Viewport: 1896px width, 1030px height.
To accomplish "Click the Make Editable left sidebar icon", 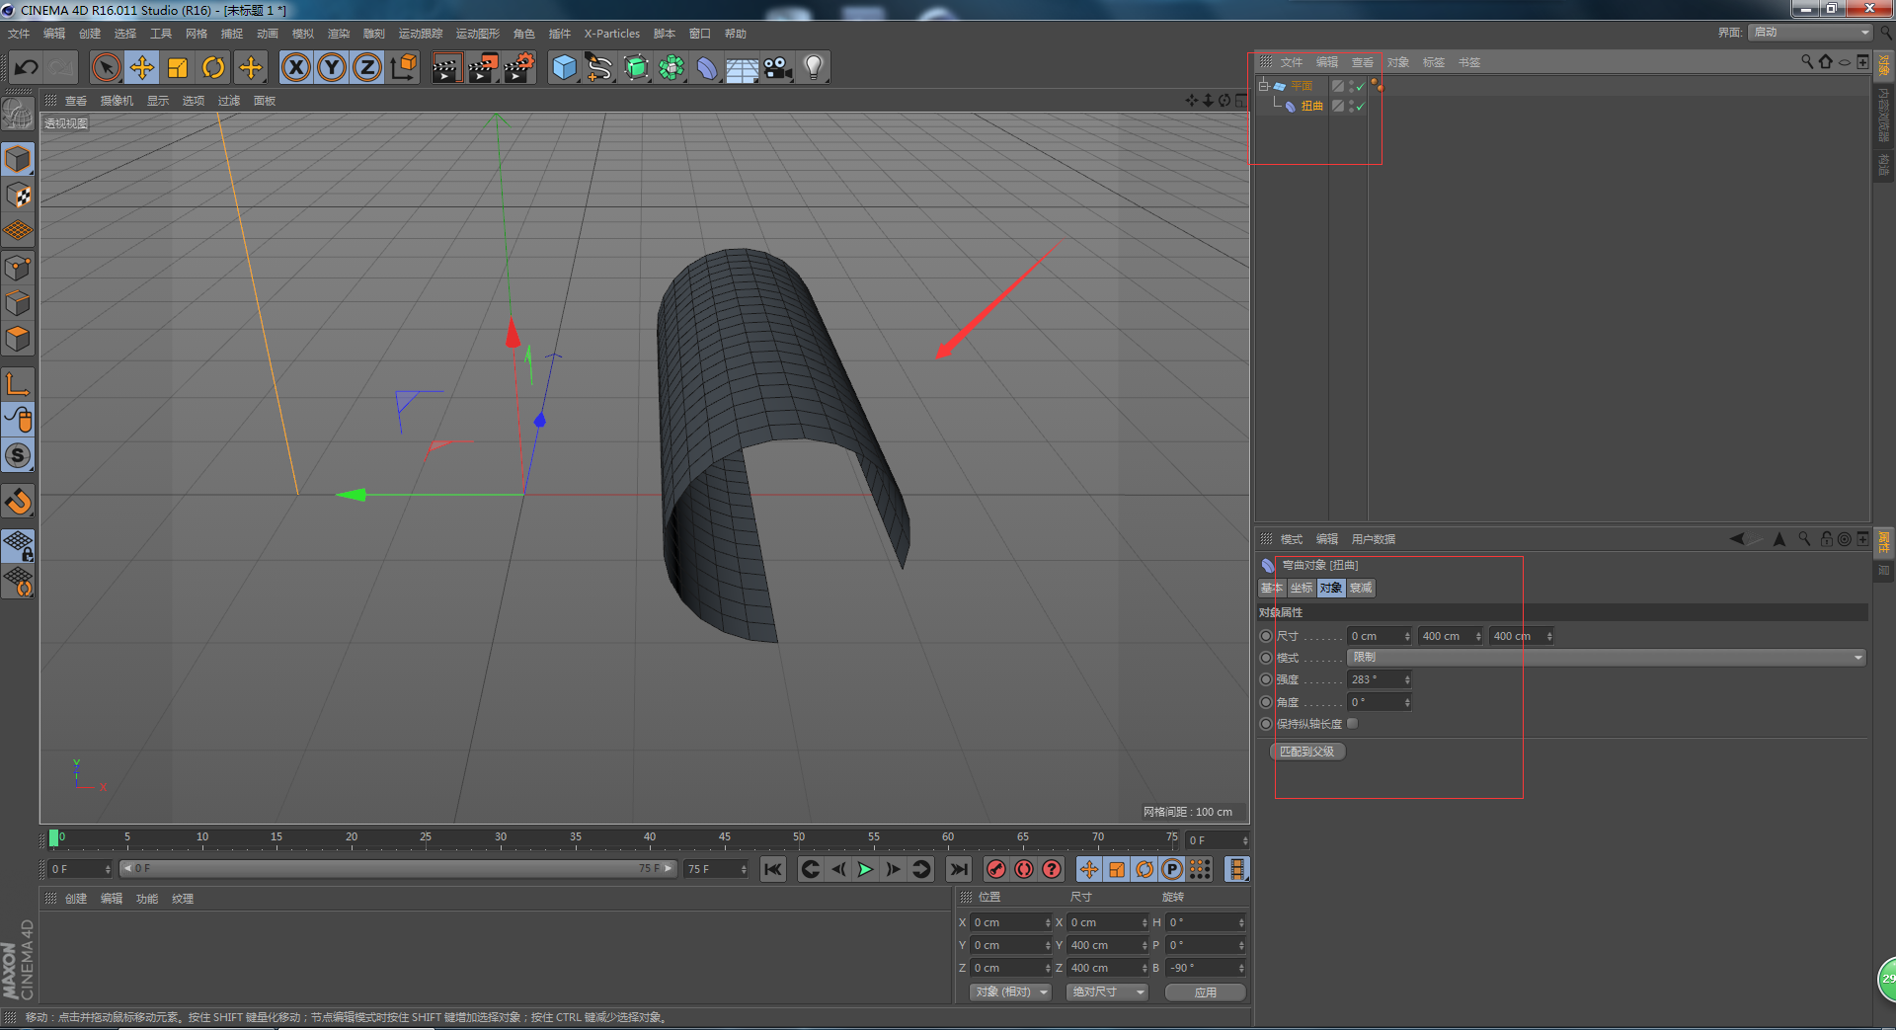I will pos(18,115).
